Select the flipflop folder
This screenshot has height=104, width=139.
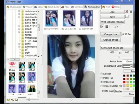[28, 35]
